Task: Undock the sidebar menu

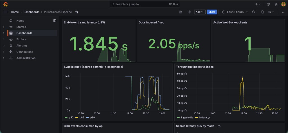Action: tap(55, 21)
